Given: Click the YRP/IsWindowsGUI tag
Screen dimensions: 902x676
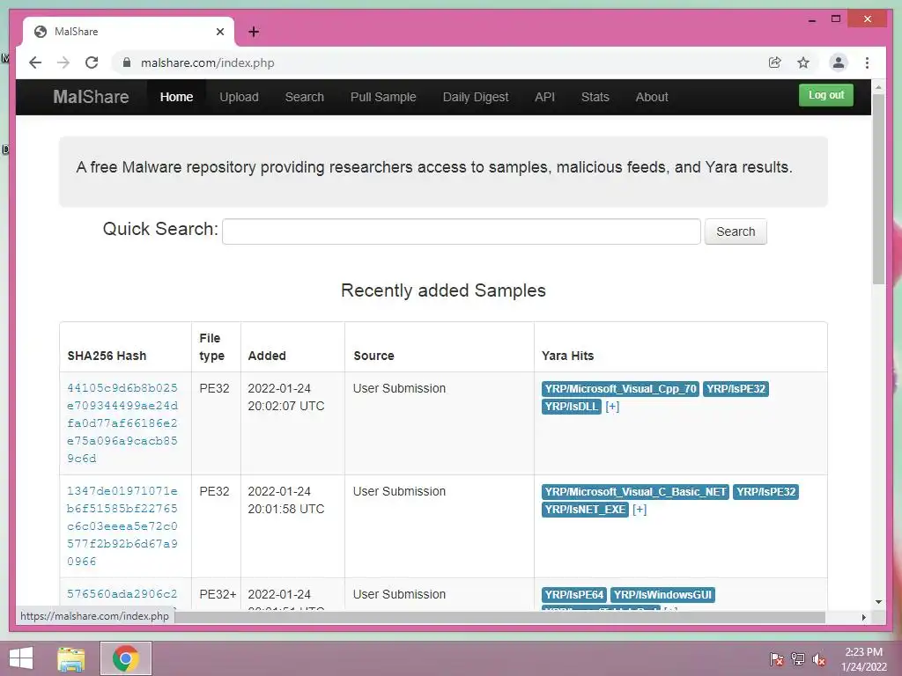Looking at the screenshot, I should 662,594.
